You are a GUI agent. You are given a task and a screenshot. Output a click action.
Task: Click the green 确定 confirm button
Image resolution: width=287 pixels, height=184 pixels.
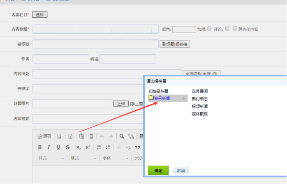158,170
